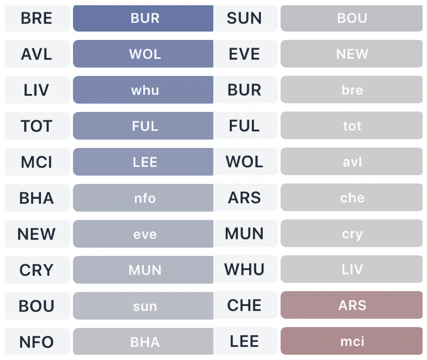The width and height of the screenshot is (427, 360).
Task: Click the NEW team label
Action: 36,234
